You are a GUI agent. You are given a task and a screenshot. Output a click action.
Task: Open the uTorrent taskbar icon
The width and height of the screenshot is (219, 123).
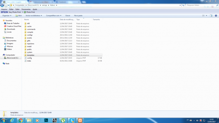63,120
